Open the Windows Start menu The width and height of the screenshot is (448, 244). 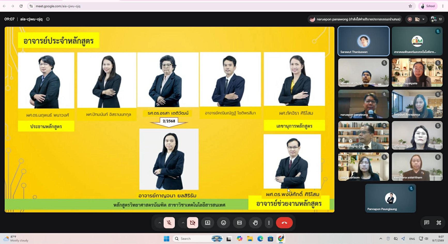tap(166, 239)
